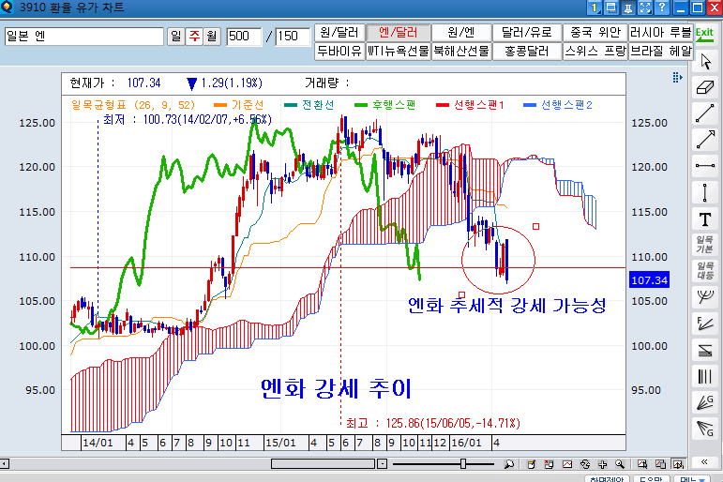Select the eraser tool in right toolbar

coord(705,87)
